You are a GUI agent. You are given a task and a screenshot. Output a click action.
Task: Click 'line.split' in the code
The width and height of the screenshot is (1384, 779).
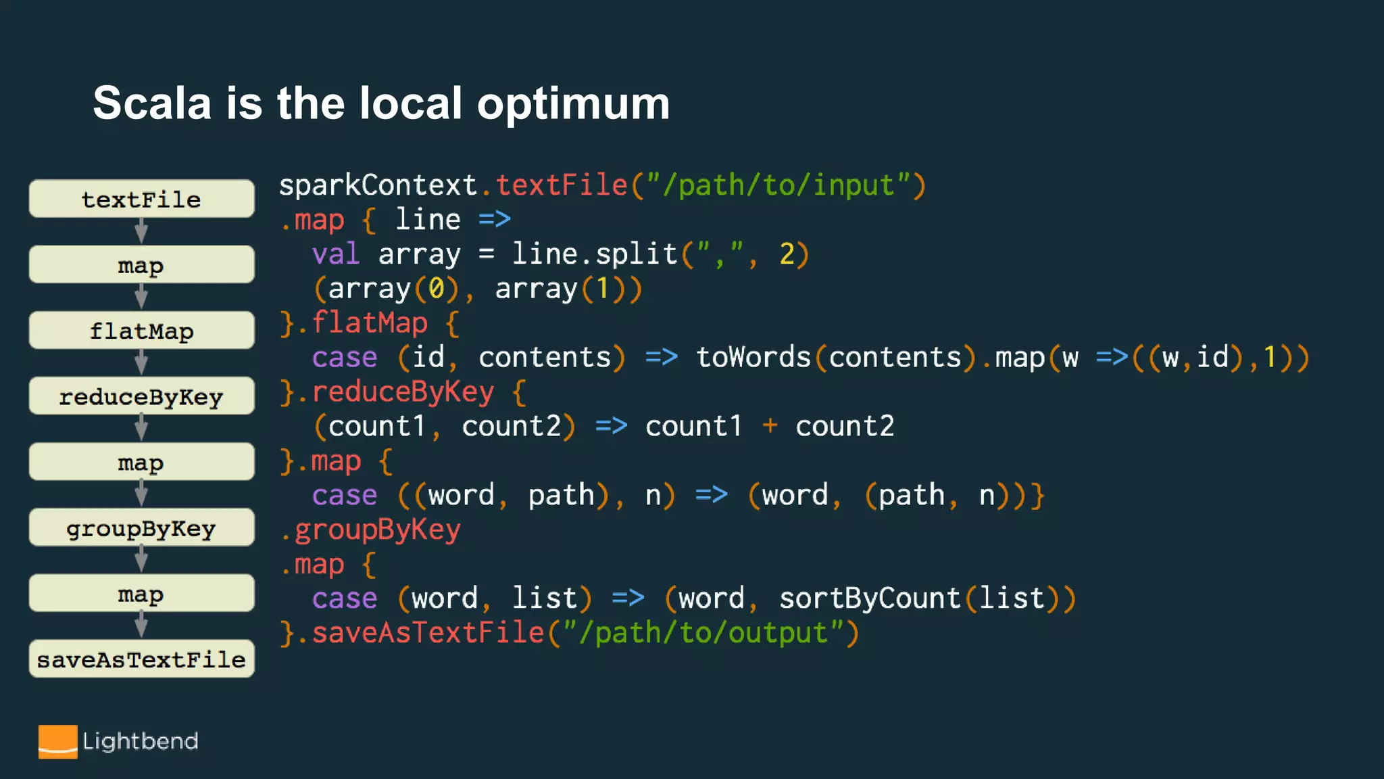pyautogui.click(x=595, y=254)
